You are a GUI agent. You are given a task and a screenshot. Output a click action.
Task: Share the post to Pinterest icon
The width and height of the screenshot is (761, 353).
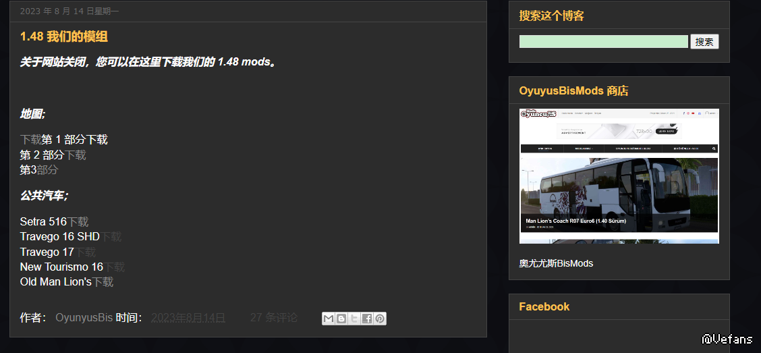(x=380, y=319)
